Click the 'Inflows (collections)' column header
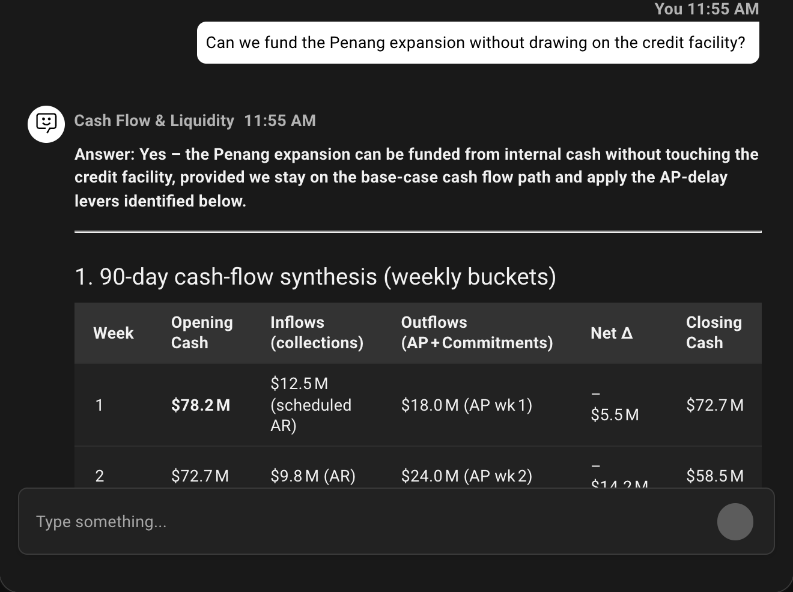 [x=317, y=333]
